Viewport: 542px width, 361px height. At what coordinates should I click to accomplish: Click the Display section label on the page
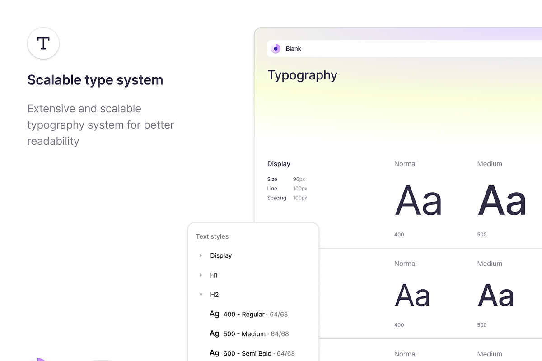[279, 164]
